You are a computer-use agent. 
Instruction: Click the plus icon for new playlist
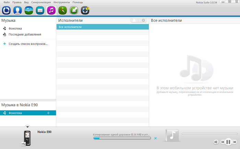4,44
